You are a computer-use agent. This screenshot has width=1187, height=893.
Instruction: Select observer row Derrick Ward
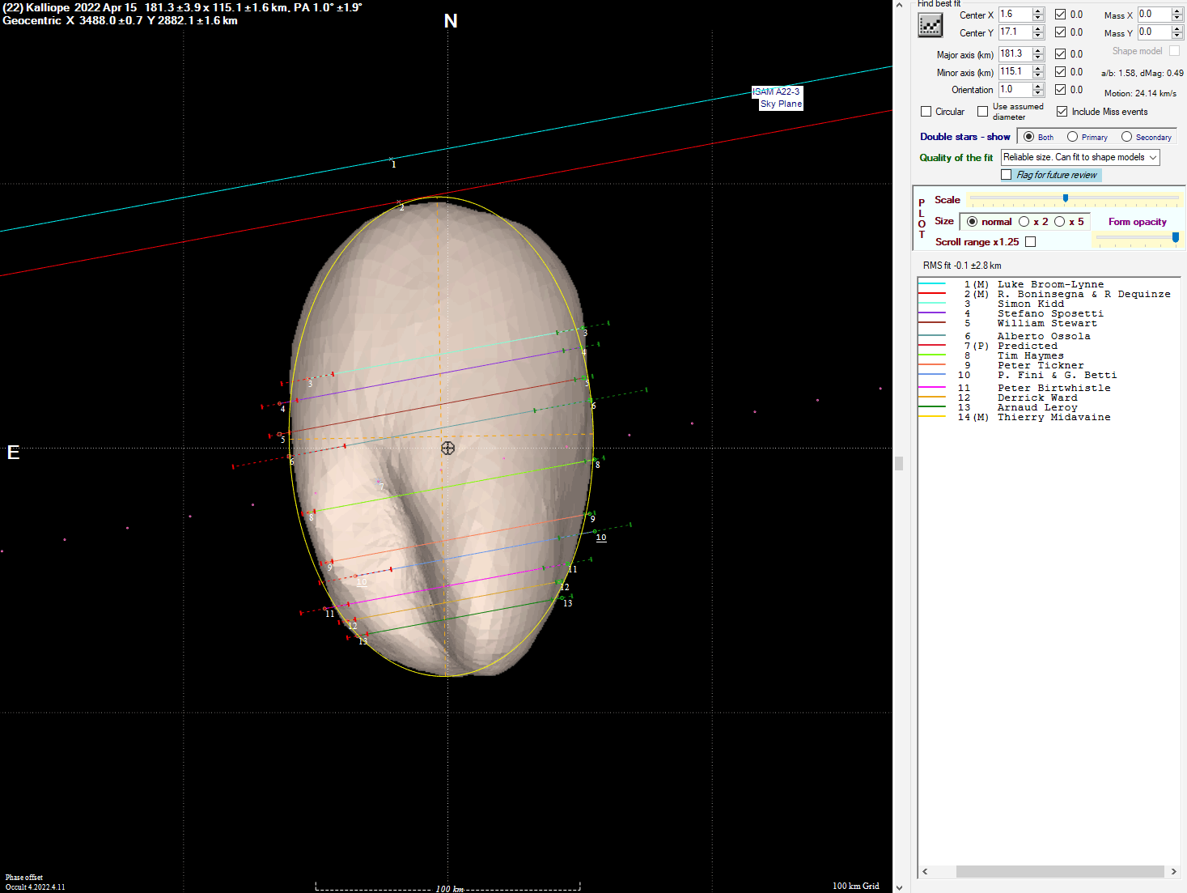click(1049, 398)
